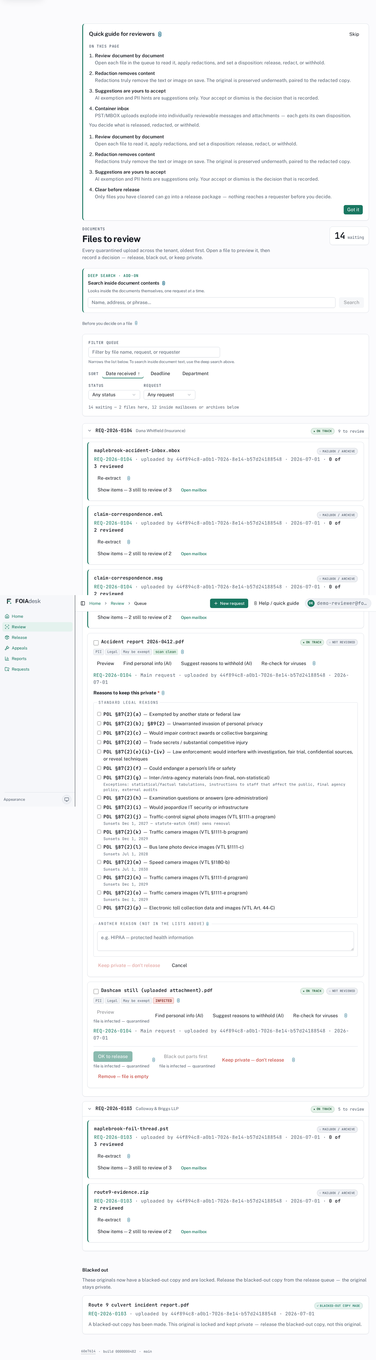Click info icon after Before you decide on a file
Viewport: 376px width, 1360px height.
click(136, 323)
